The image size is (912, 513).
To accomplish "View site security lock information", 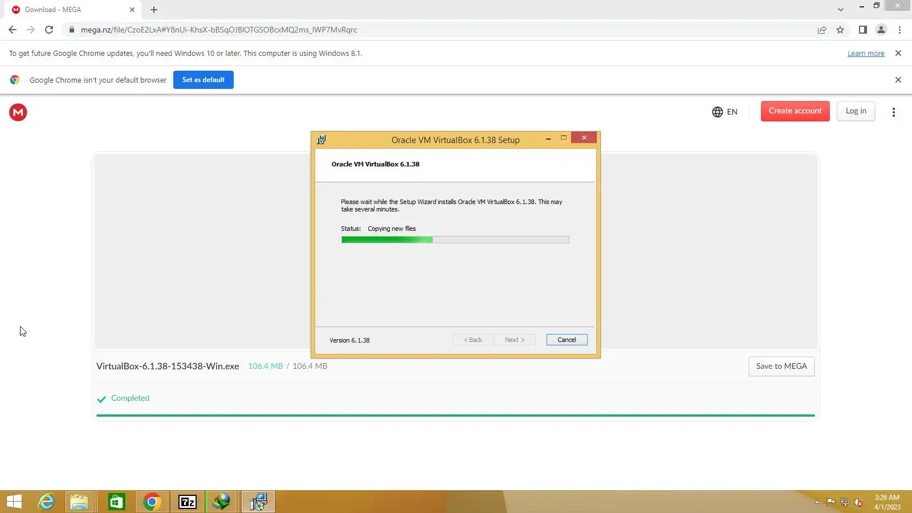I will 71,30.
